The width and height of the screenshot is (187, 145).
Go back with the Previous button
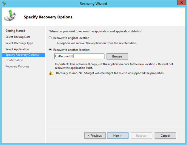pos(95,135)
